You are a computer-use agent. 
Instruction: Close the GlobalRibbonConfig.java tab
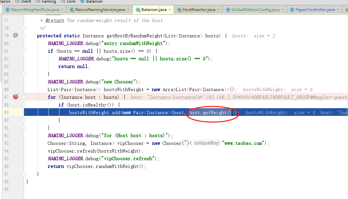tap(283, 10)
